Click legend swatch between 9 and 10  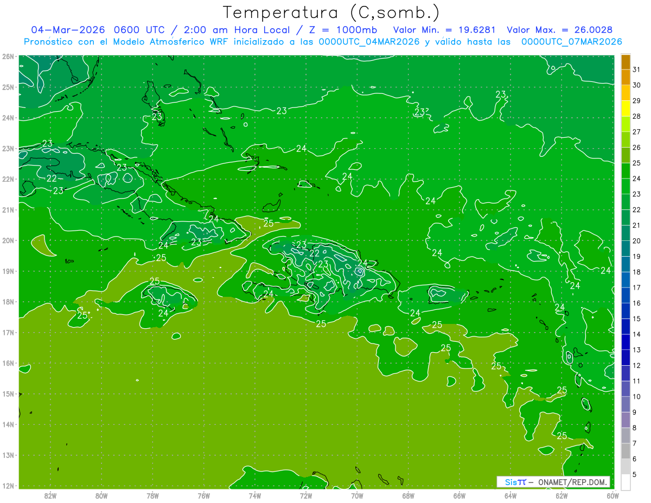coord(626,404)
